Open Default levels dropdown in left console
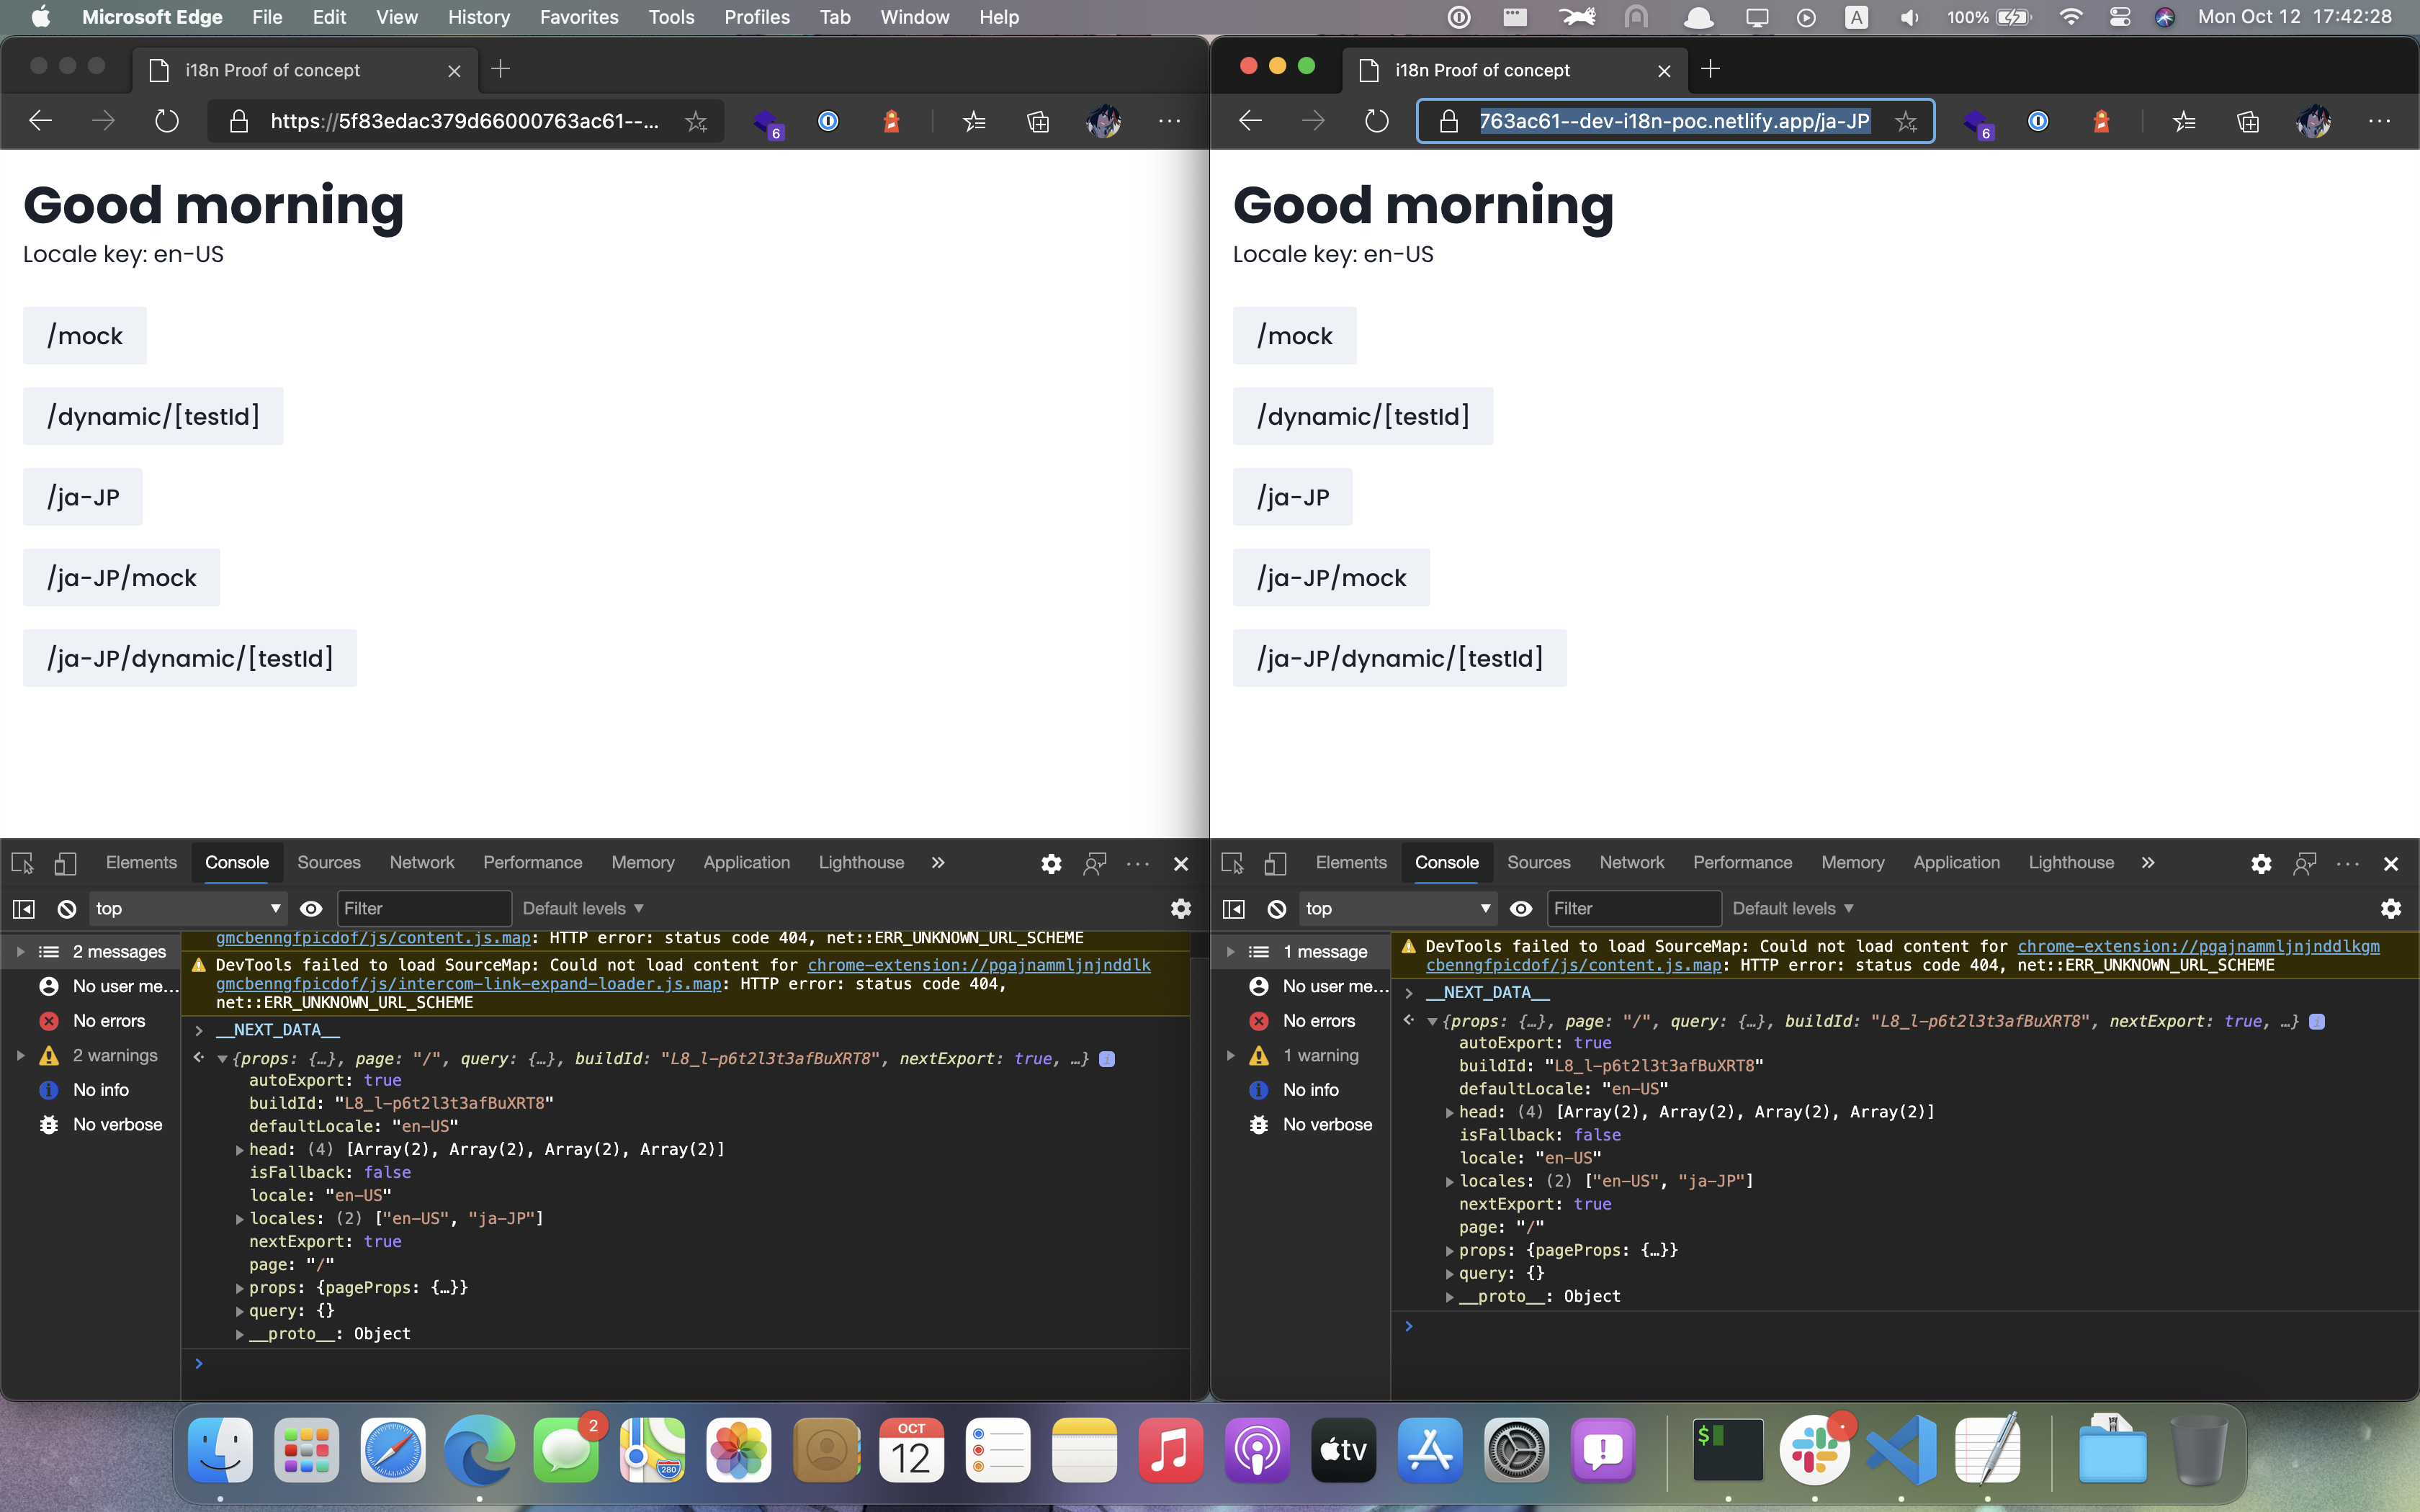 coord(583,909)
